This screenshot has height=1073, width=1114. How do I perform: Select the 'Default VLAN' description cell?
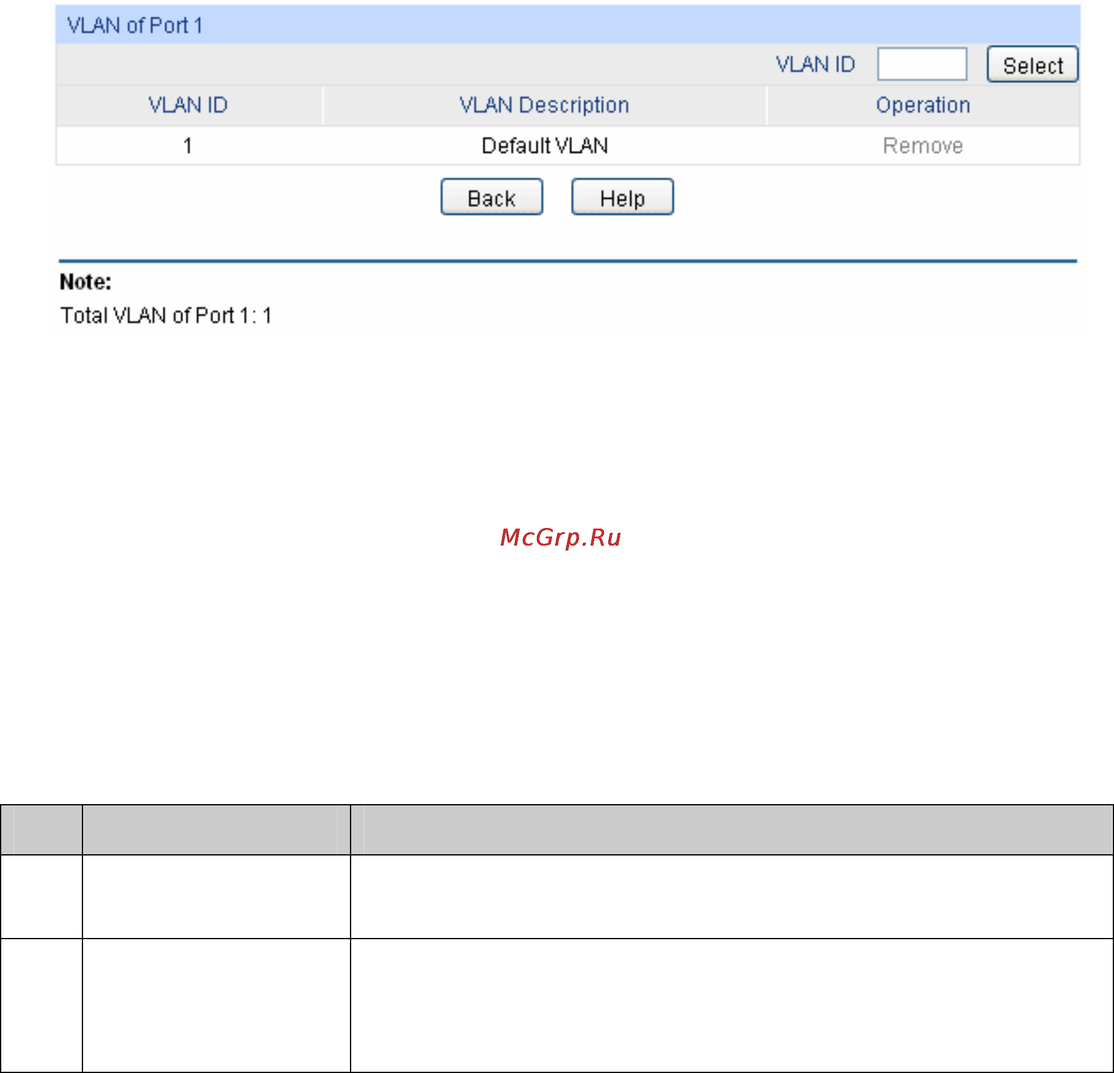tap(544, 146)
